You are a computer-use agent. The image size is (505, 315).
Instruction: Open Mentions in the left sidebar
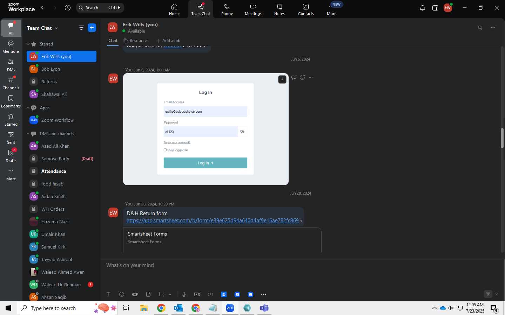pyautogui.click(x=11, y=47)
